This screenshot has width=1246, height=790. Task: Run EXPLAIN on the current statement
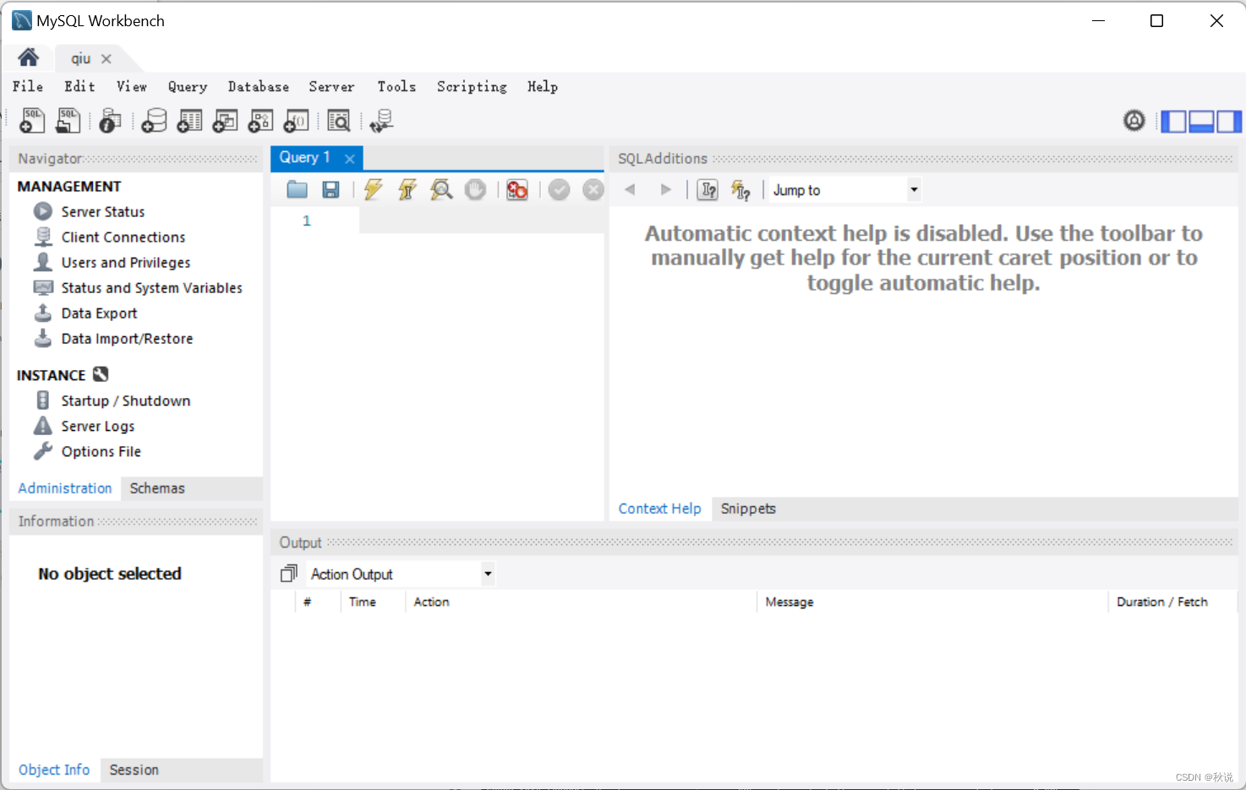pyautogui.click(x=441, y=189)
